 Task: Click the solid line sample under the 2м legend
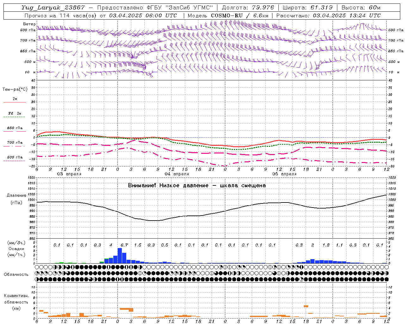pyautogui.click(x=15, y=103)
